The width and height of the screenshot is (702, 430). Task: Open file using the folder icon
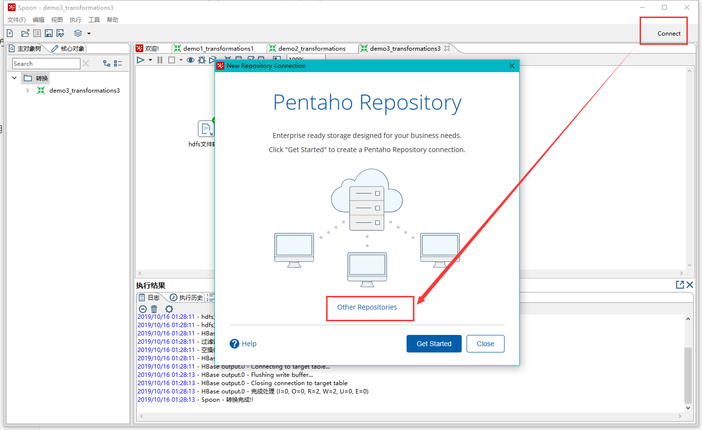[x=25, y=33]
